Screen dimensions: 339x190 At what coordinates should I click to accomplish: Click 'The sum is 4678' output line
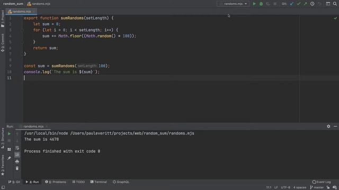[41, 139]
